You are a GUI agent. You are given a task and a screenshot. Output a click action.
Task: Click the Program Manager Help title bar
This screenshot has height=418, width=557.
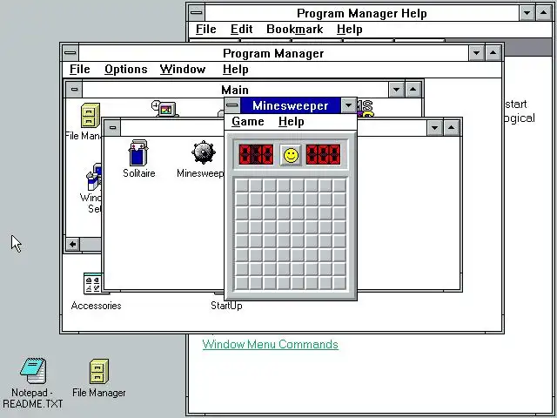[362, 13]
